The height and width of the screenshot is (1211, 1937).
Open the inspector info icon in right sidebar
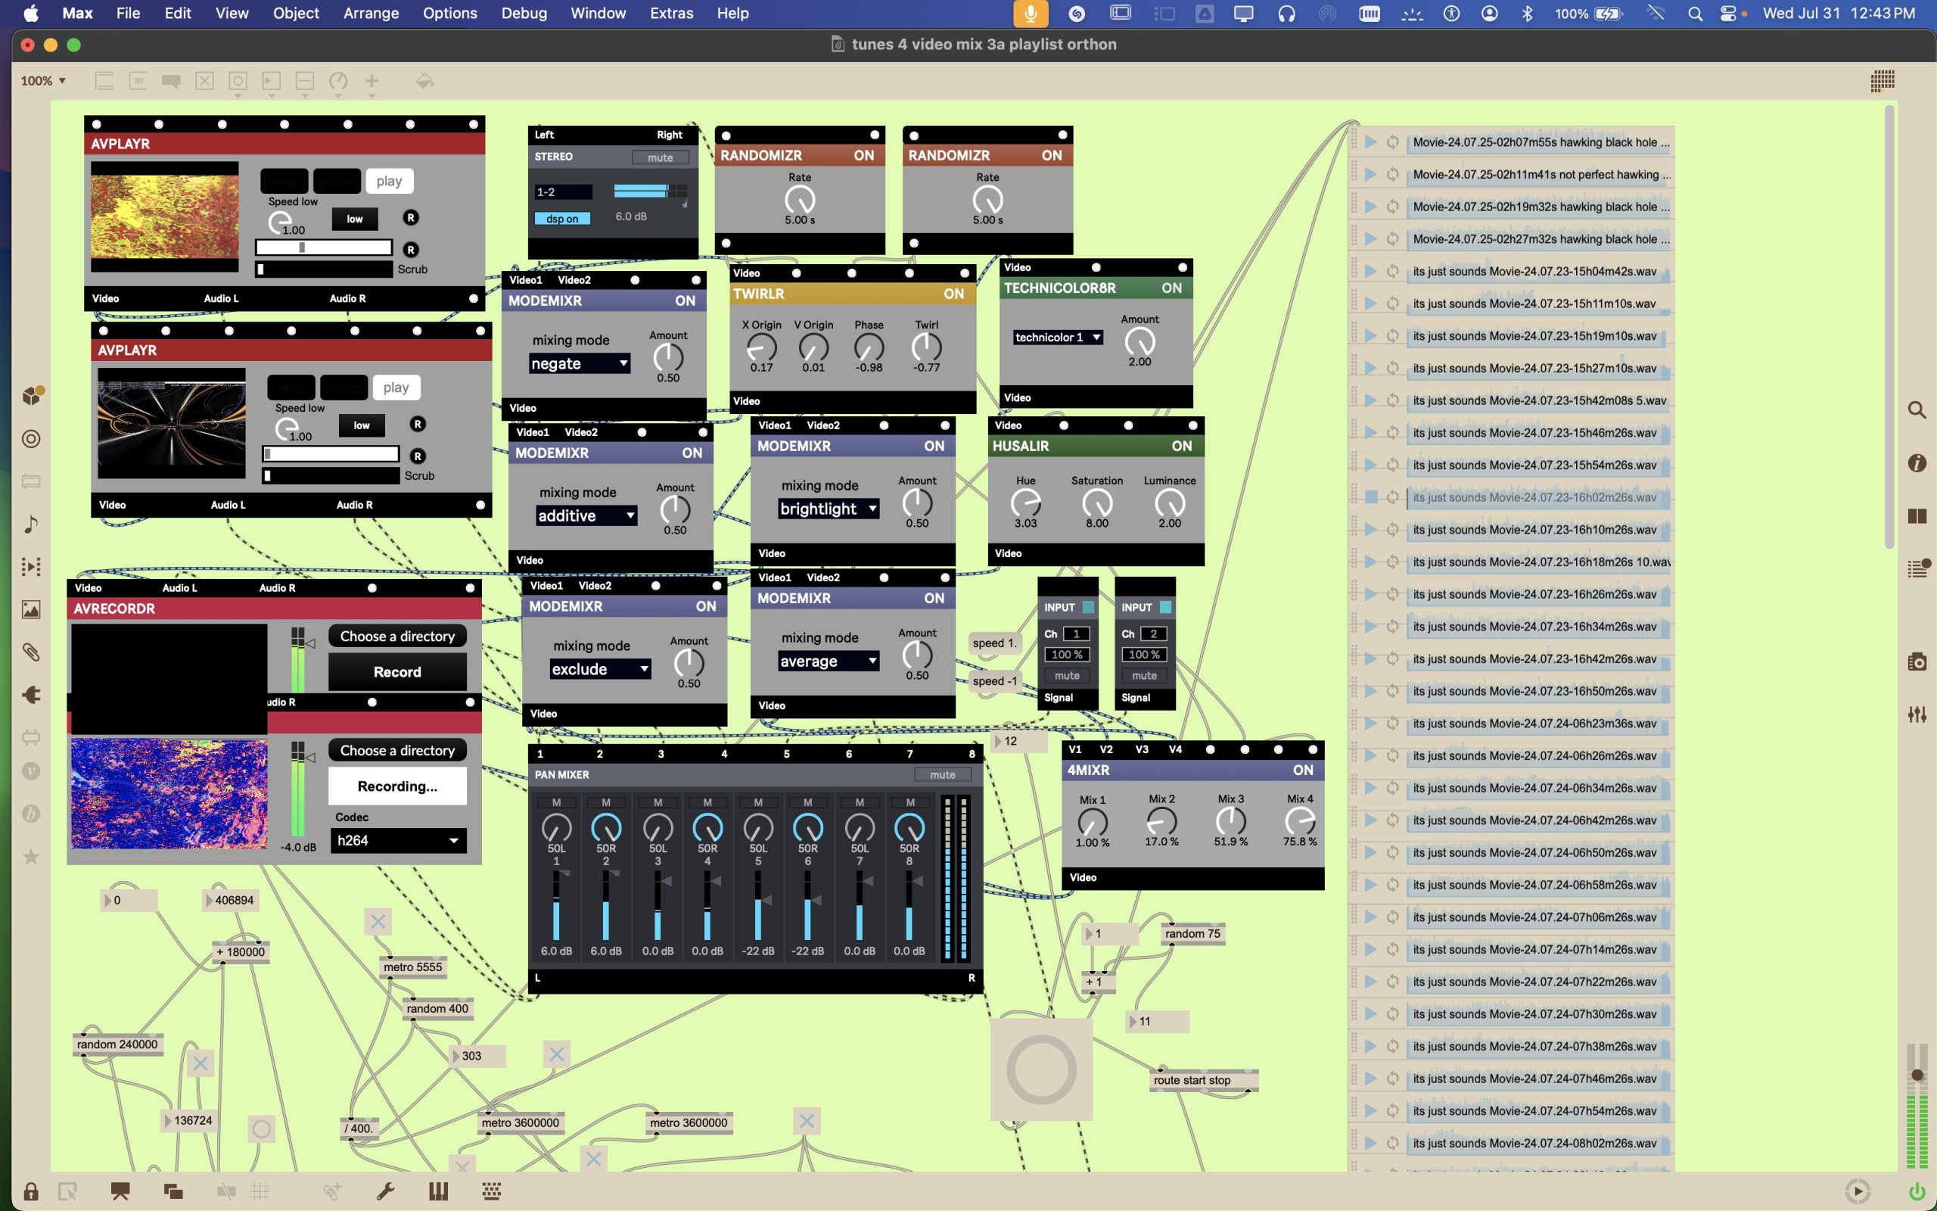pyautogui.click(x=1917, y=463)
